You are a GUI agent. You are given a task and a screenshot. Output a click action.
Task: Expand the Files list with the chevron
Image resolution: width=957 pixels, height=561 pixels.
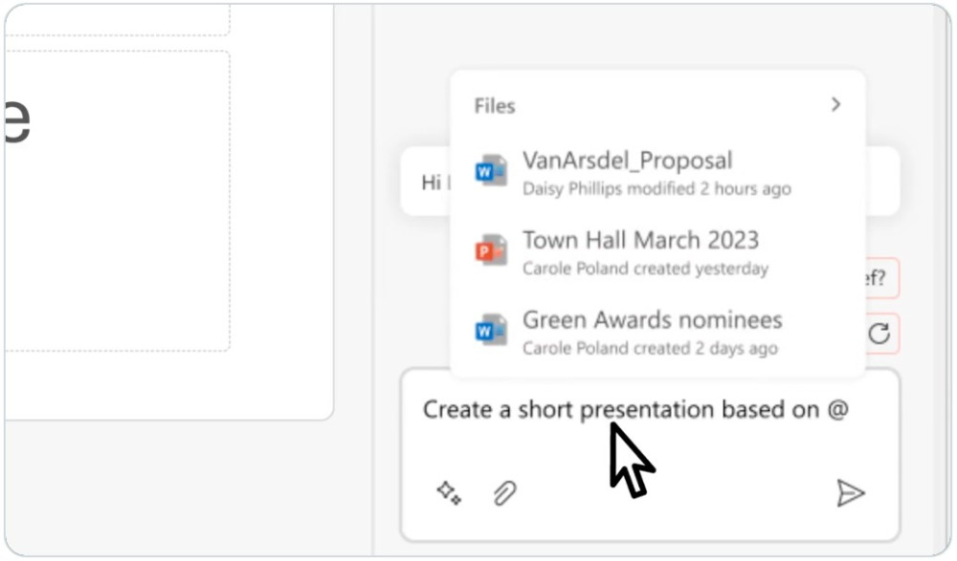click(835, 105)
